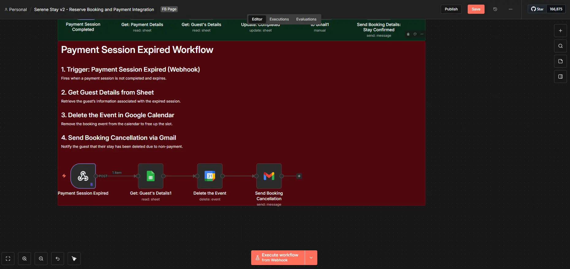Viewport: 570px width, 269px height.
Task: Open the canvas search magnifier button
Action: (x=560, y=46)
